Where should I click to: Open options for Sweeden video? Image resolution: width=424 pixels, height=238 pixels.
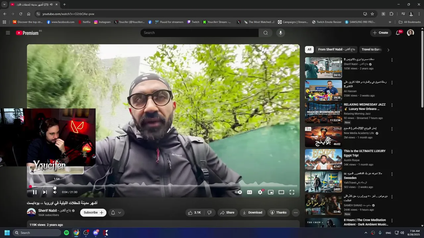pos(392,174)
